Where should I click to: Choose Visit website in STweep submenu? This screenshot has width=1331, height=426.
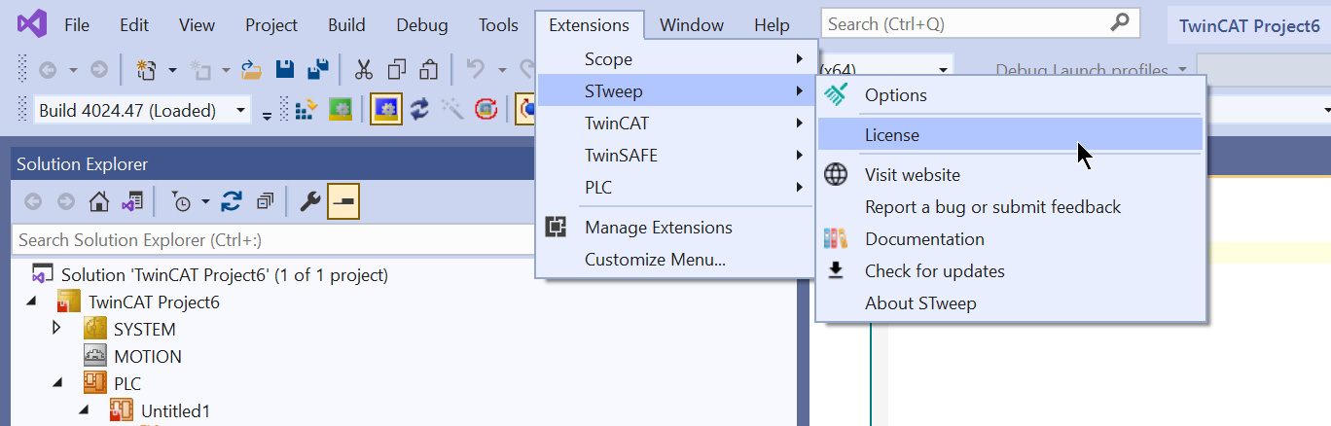tap(1010, 175)
